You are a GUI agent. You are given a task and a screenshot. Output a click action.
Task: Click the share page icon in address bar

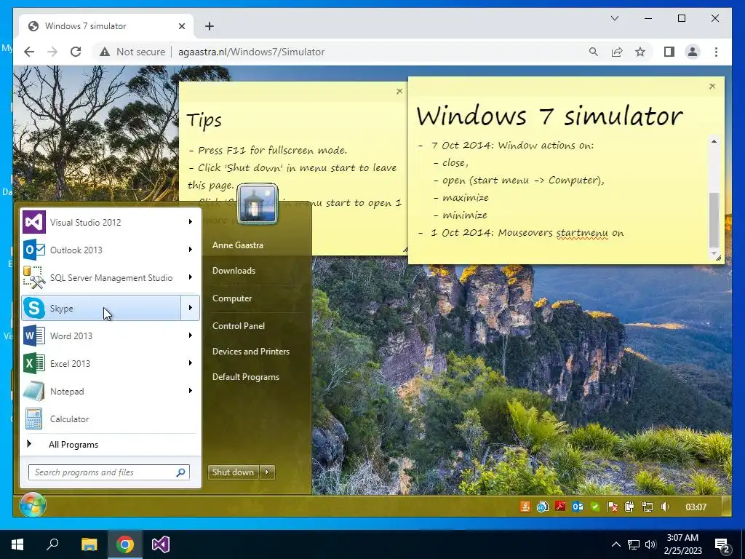pyautogui.click(x=617, y=52)
